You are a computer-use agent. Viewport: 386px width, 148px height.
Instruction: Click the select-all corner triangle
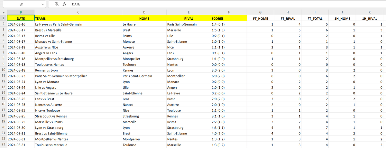(3, 12)
